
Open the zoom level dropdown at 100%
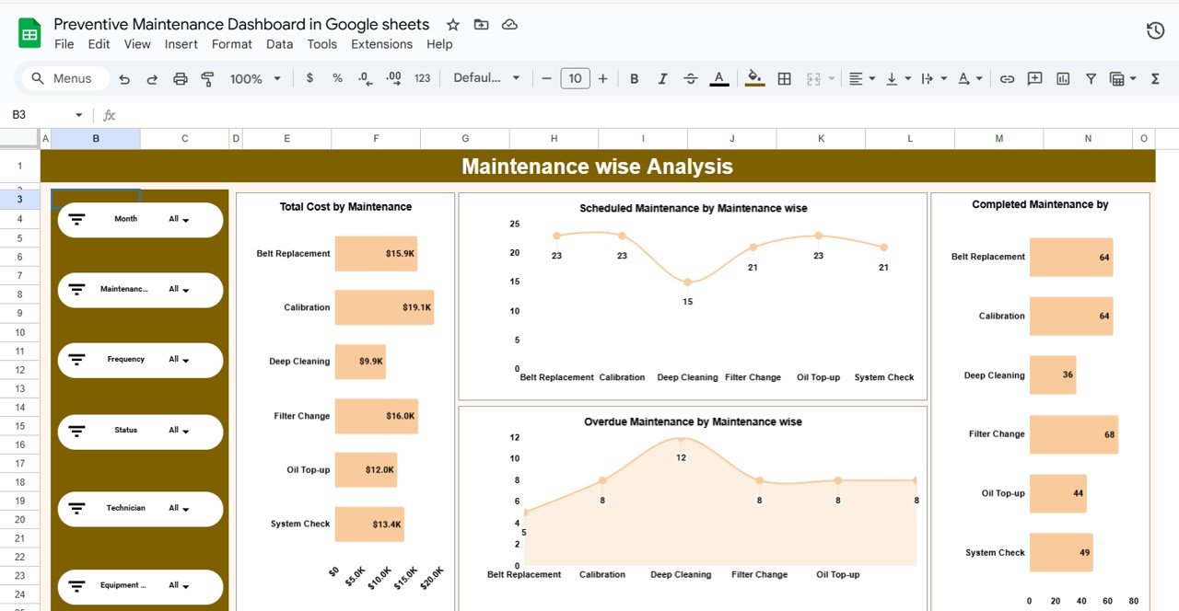click(x=254, y=78)
